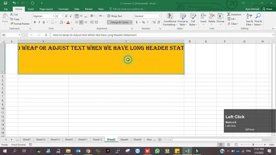Click the zoom slider handle
Viewport: 276px width, 155px height.
point(253,145)
